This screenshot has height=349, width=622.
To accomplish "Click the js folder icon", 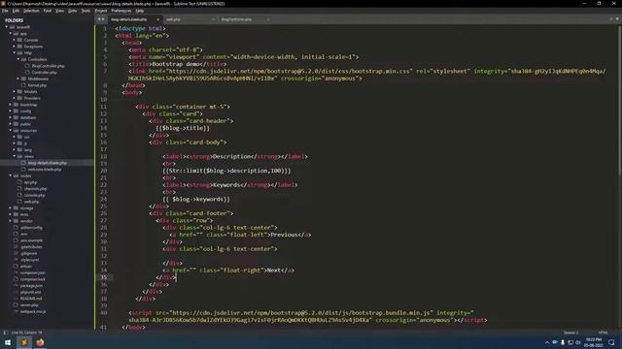I will pyautogui.click(x=19, y=143).
